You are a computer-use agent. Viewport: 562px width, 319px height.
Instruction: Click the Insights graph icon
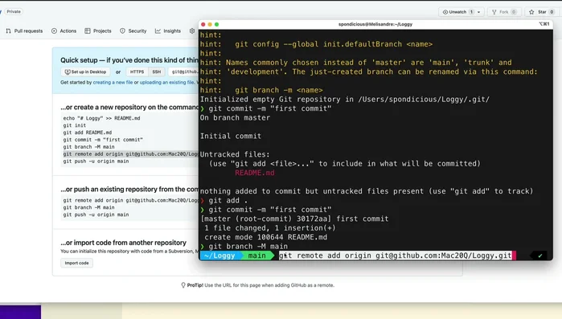click(158, 31)
